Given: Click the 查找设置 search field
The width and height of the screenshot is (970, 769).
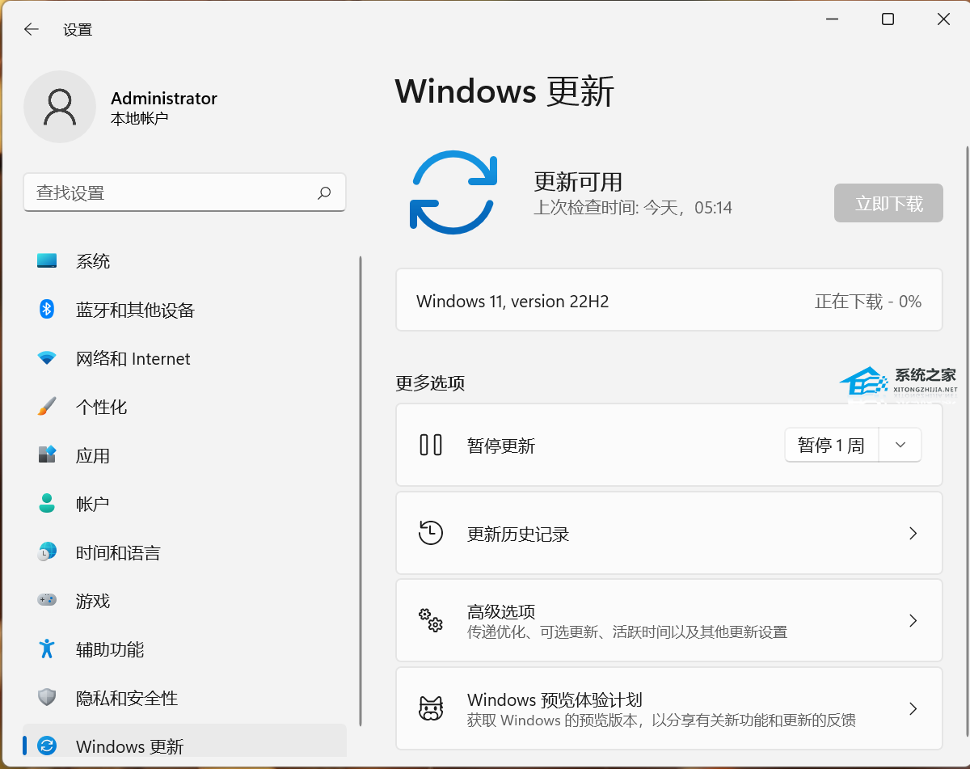Looking at the screenshot, I should [185, 192].
